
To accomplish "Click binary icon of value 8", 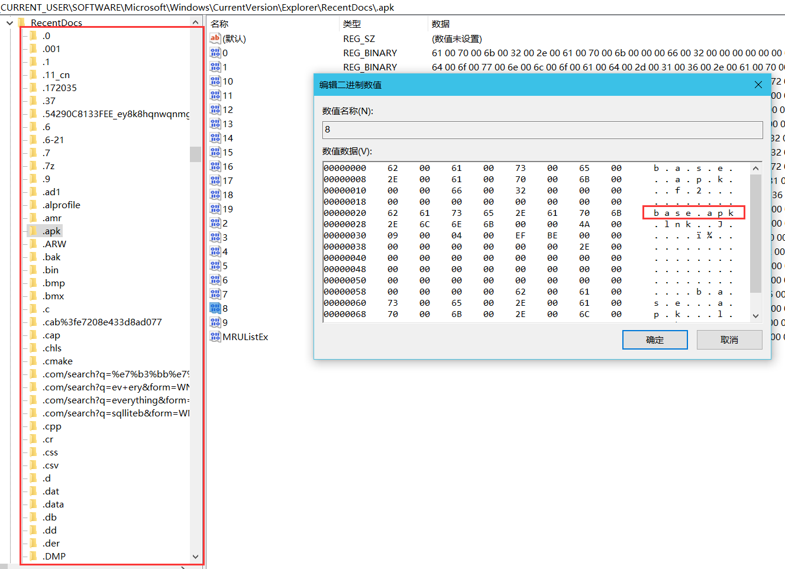I will click(x=215, y=308).
